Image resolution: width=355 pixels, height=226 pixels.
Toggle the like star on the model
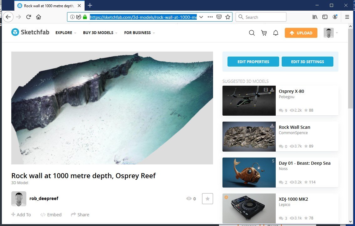click(207, 199)
